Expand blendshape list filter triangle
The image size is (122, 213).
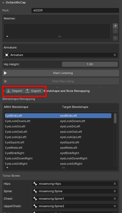point(7,167)
